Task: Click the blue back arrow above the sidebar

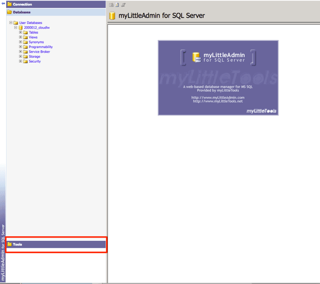Action: point(3,3)
